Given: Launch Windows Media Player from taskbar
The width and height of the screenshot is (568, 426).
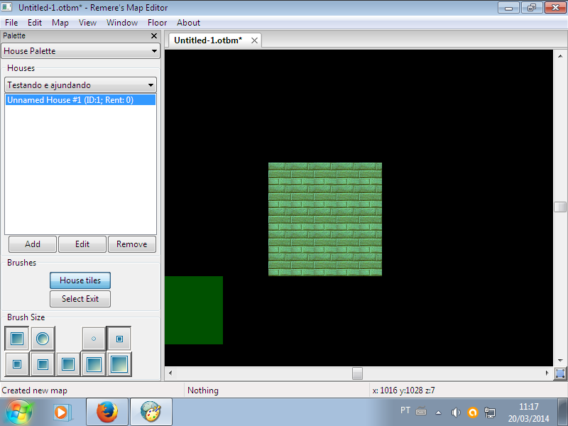Looking at the screenshot, I should point(62,413).
